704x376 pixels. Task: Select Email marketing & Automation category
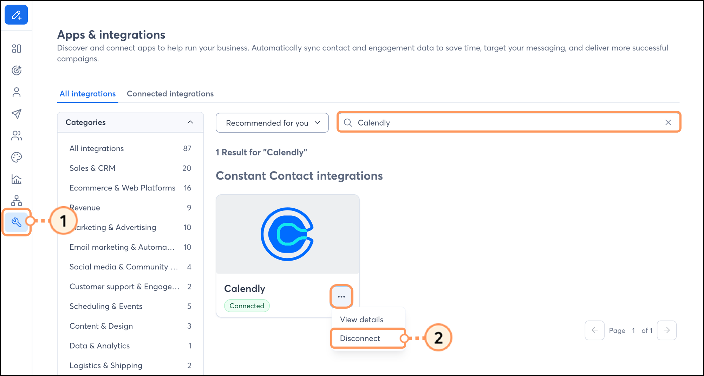click(x=130, y=247)
